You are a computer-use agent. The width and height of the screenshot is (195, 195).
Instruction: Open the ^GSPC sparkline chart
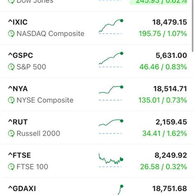111,60
